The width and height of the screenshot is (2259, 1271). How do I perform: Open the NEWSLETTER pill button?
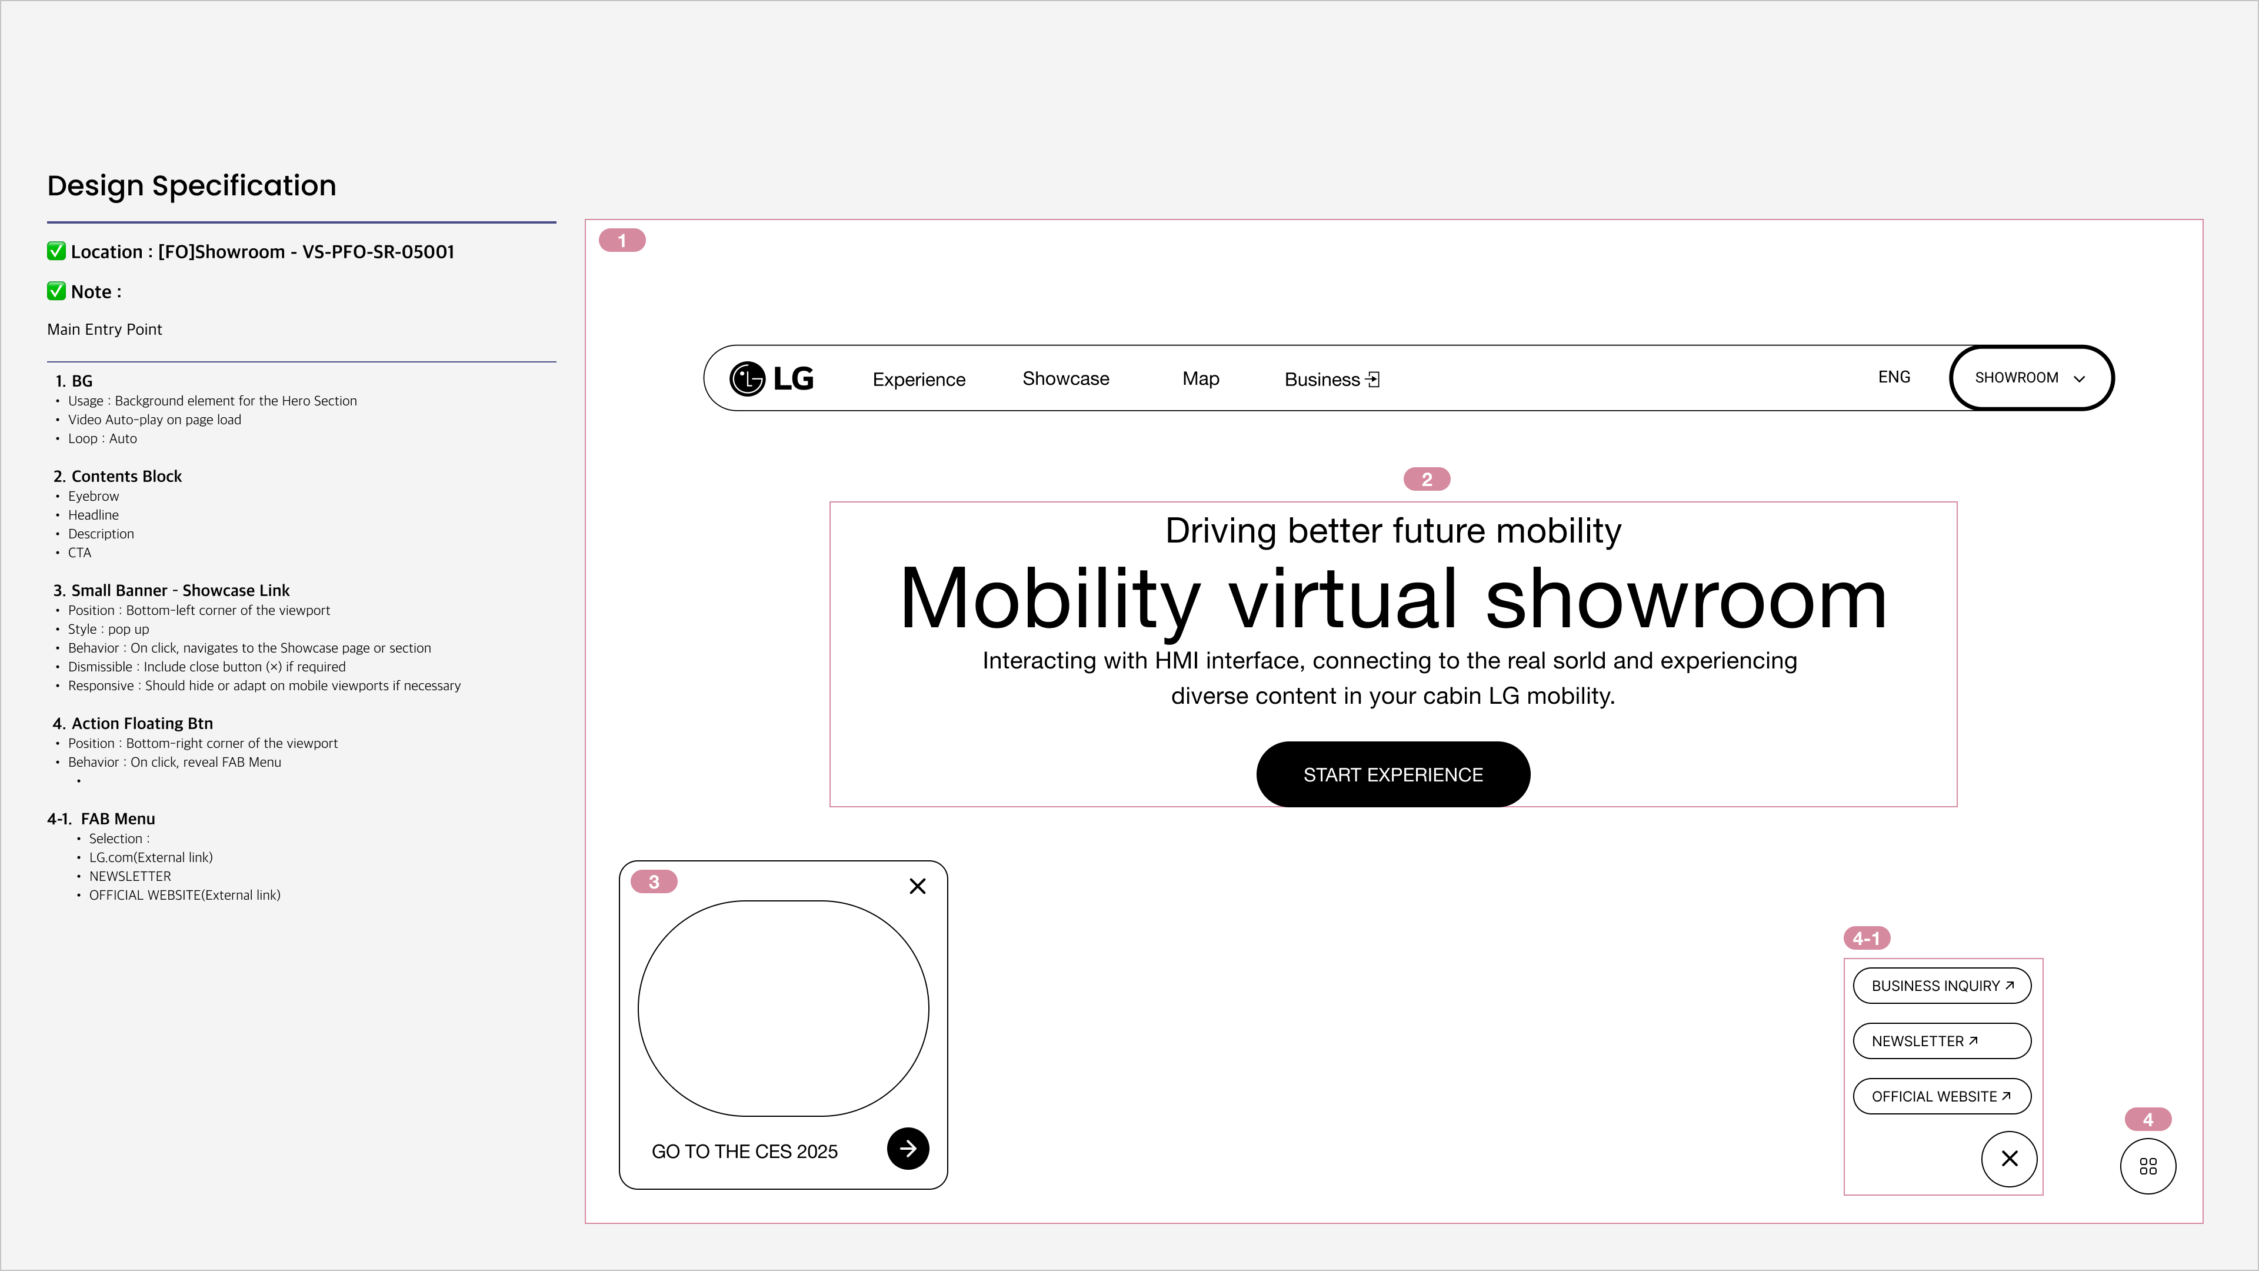pyautogui.click(x=1941, y=1040)
